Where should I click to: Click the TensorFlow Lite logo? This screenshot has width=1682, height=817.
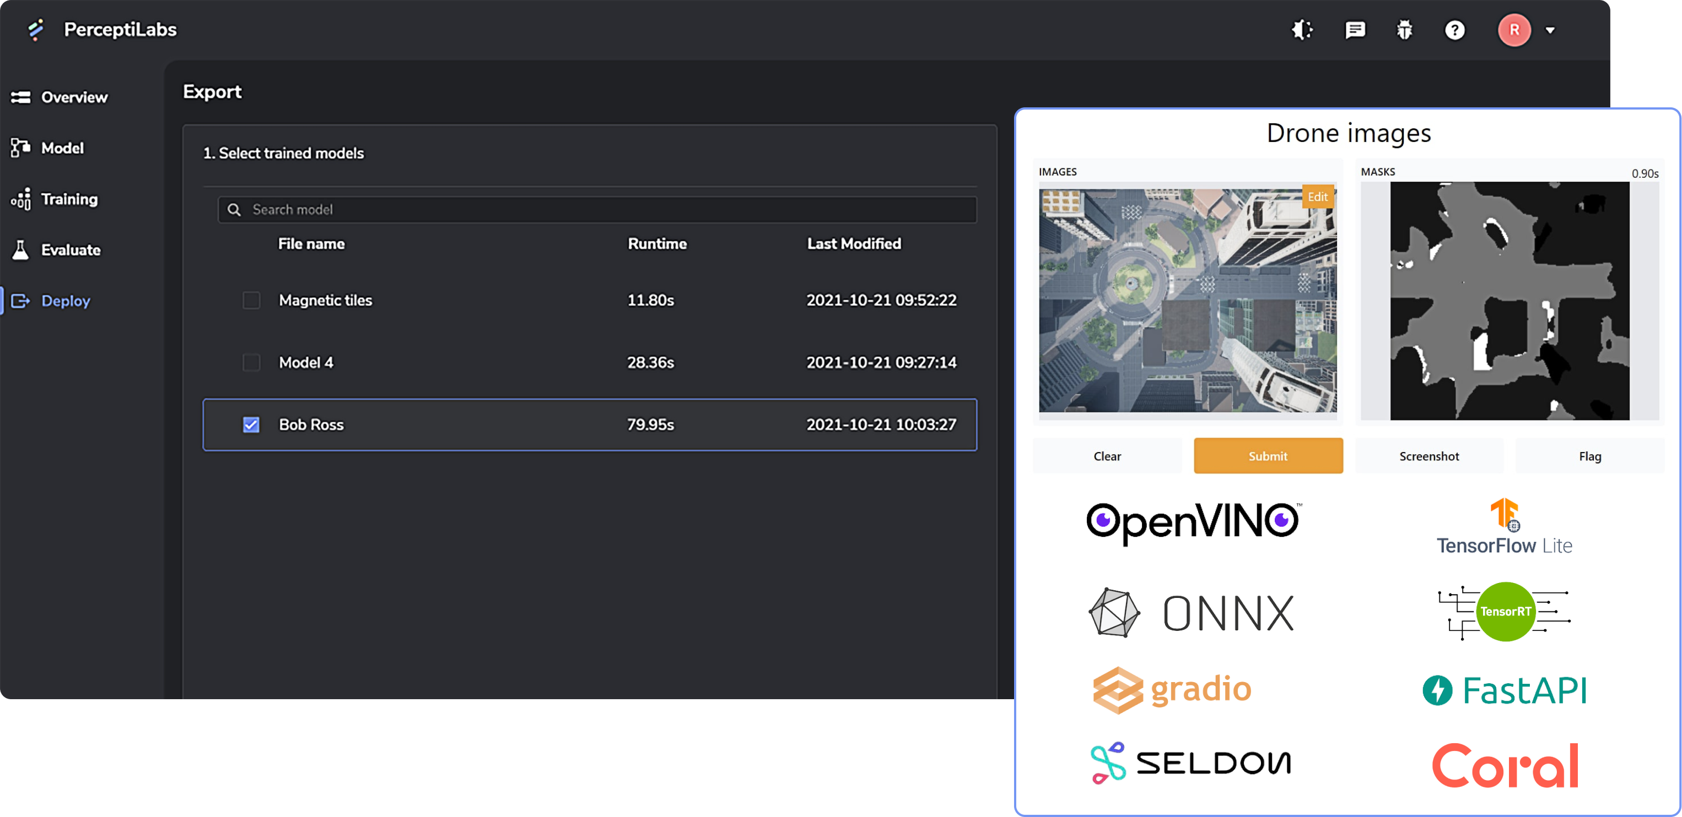click(x=1504, y=526)
